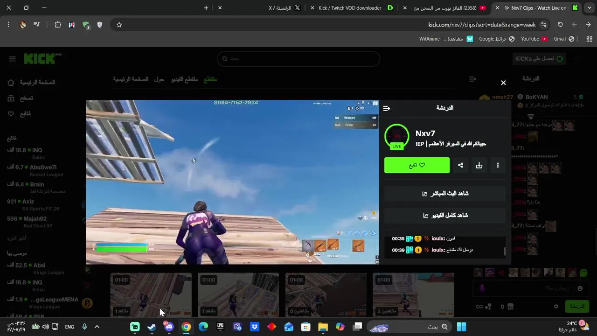The width and height of the screenshot is (597, 336).
Task: Collapse the clip chat panel icon
Action: click(x=387, y=108)
